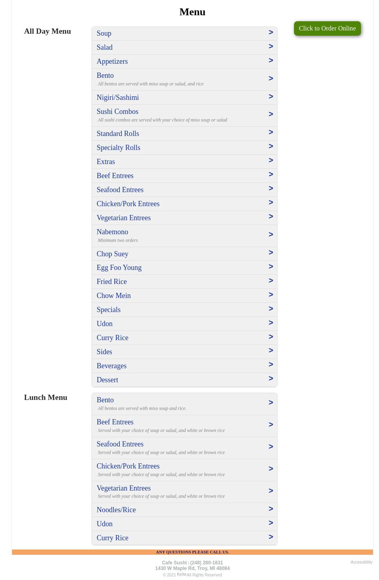Click the Accessibility link in footer

[x=361, y=562]
